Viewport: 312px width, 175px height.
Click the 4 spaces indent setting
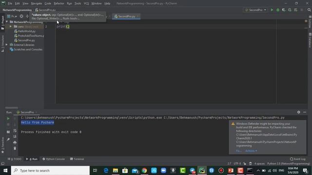tap(259, 164)
